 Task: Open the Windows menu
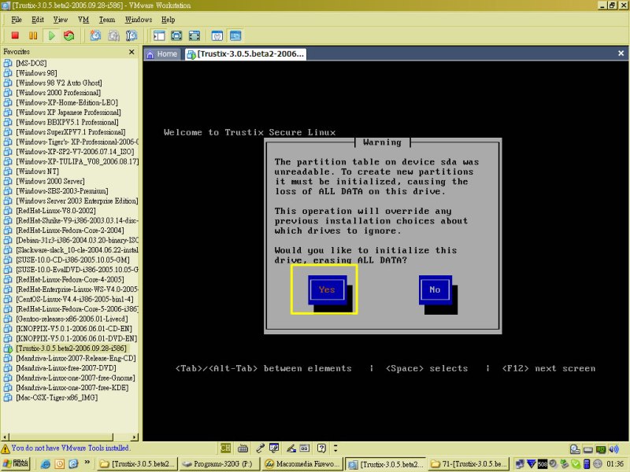(139, 20)
